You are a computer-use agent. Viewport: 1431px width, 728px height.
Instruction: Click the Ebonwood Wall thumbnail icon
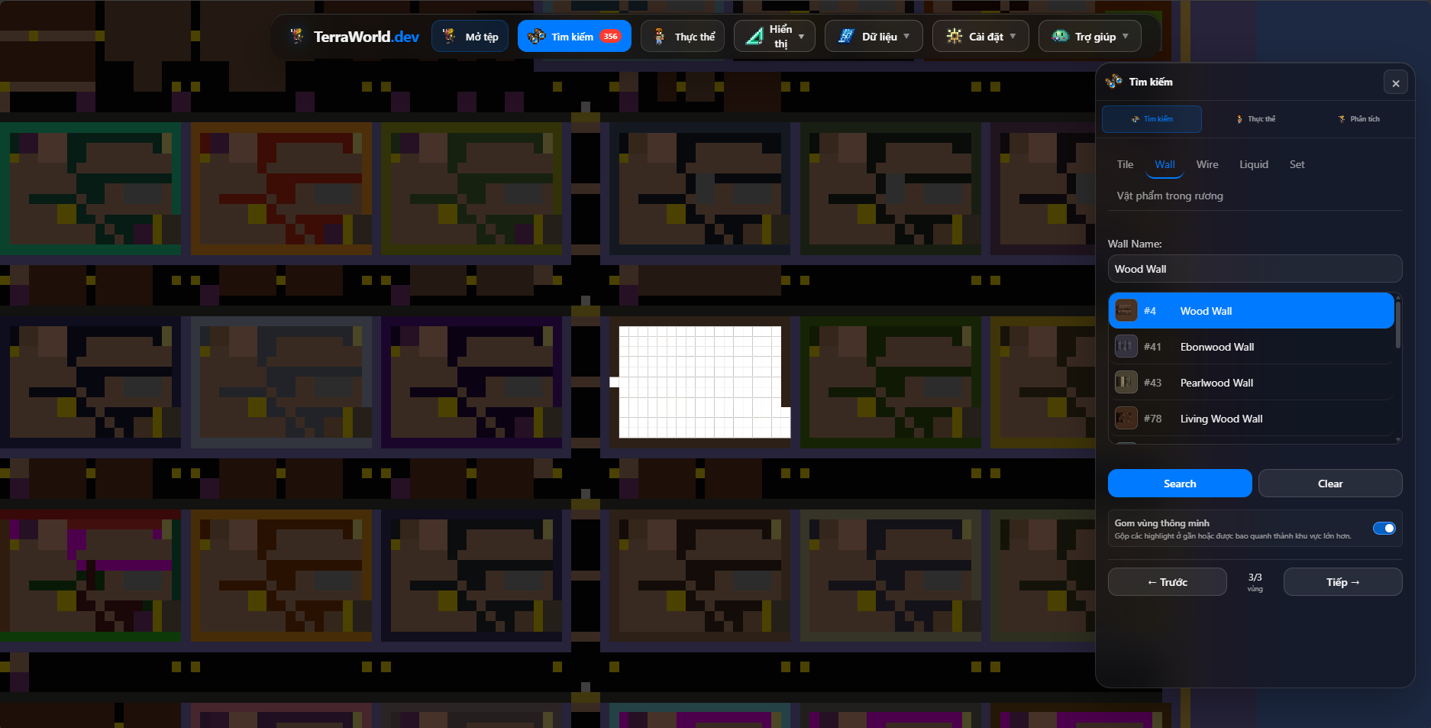[1126, 347]
